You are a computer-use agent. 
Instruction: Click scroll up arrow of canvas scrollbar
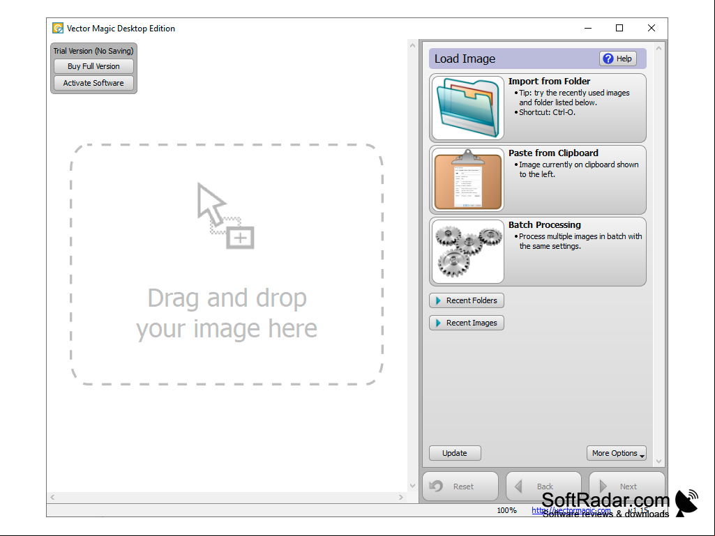tap(413, 45)
